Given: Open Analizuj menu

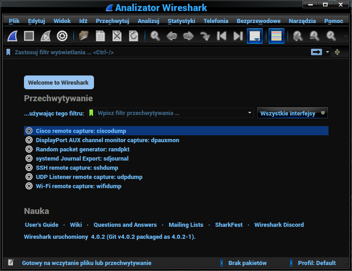Looking at the screenshot, I should click(148, 21).
